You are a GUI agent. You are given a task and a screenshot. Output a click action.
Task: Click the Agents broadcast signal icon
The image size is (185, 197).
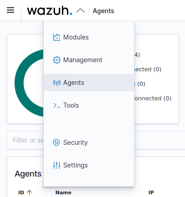point(57,83)
